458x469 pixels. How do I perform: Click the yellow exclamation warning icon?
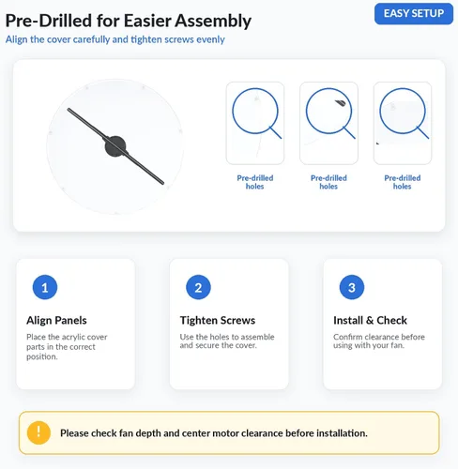tap(38, 432)
